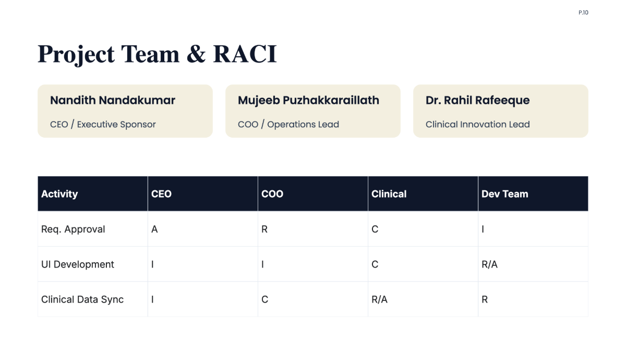Select the Mujeeb Puzhakkaraillath card

click(313, 111)
